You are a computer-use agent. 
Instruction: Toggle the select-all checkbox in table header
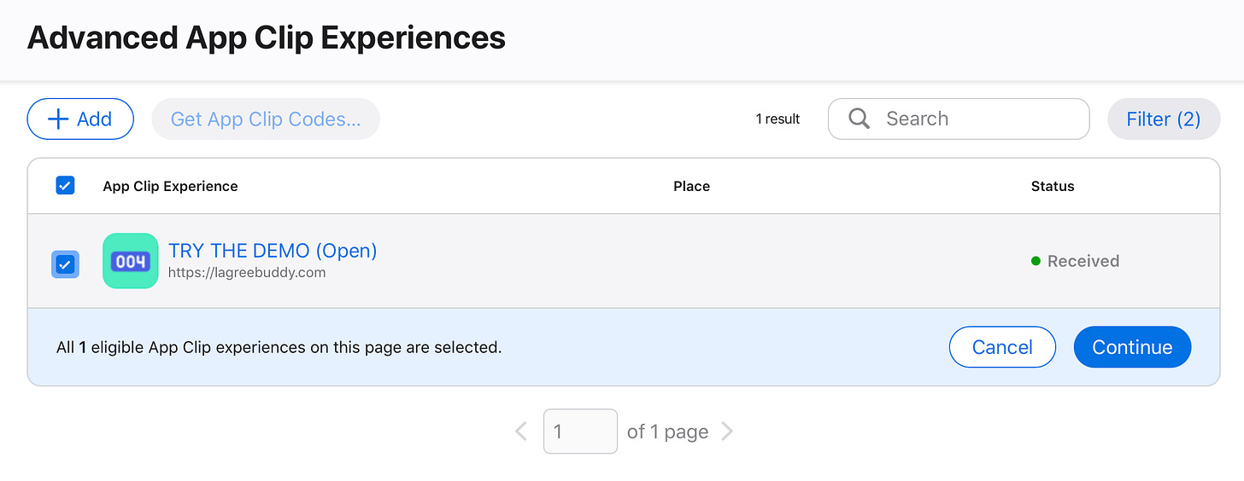65,185
